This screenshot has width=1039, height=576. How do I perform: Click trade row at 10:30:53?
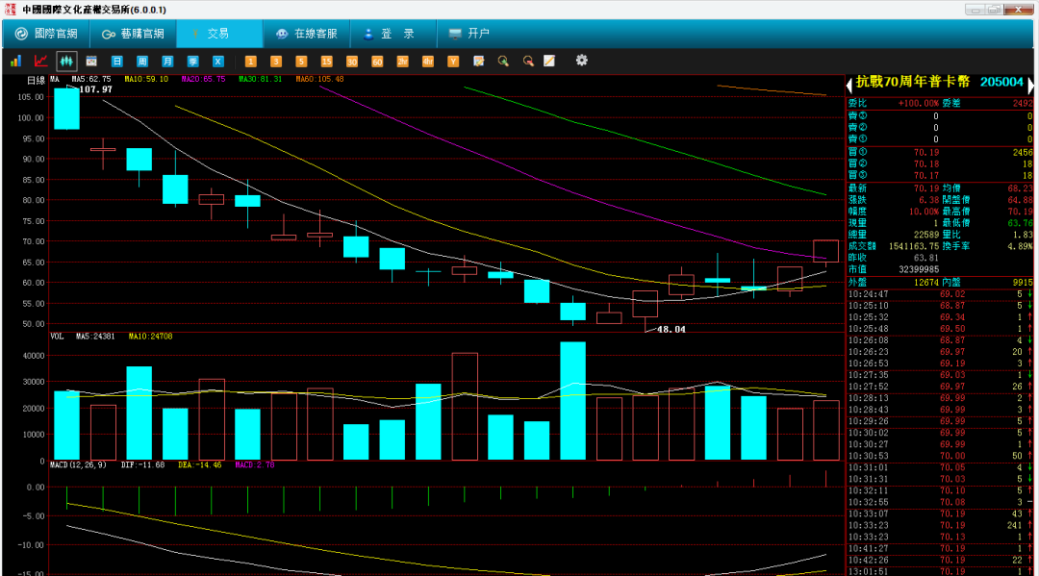pos(940,456)
